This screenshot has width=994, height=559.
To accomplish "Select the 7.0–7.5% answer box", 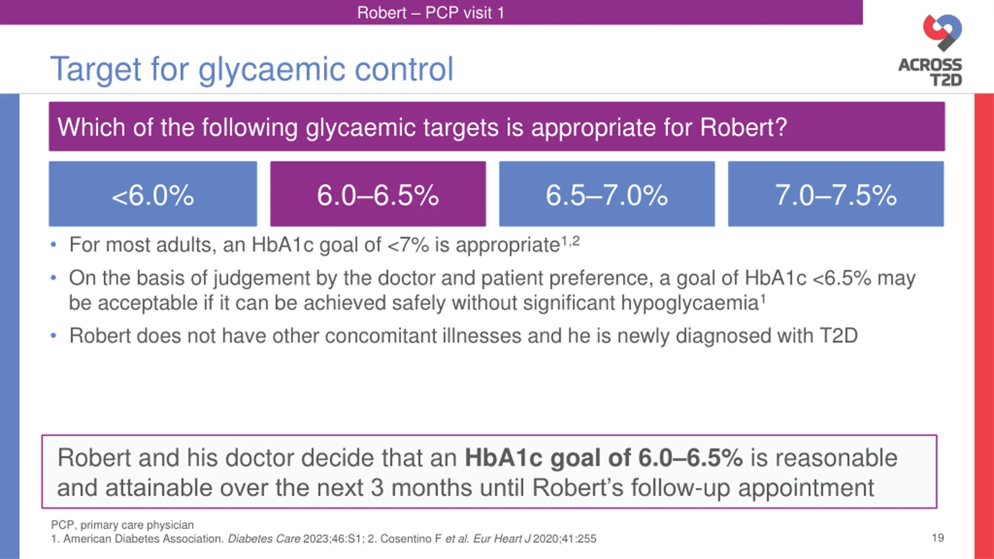I will tap(836, 194).
